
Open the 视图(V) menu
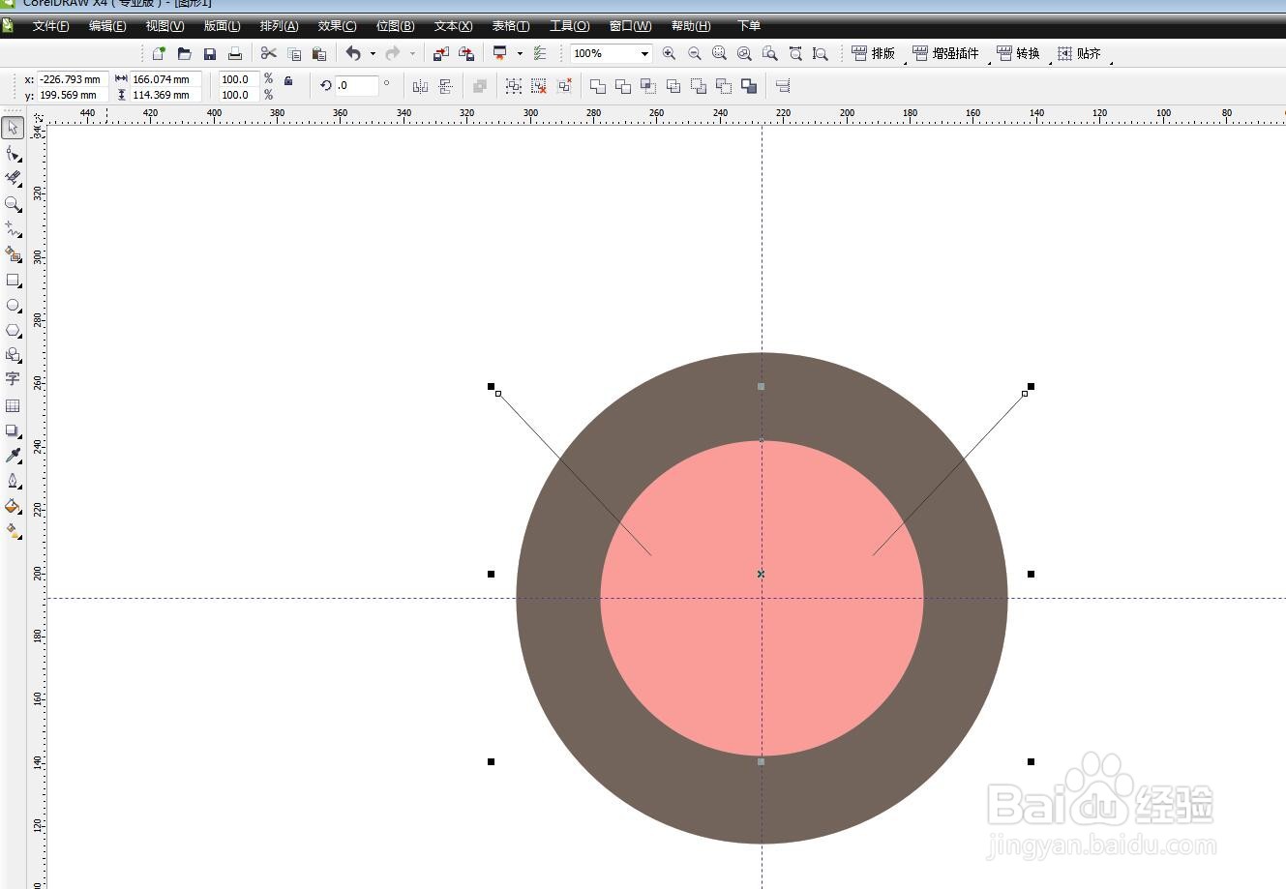click(164, 26)
